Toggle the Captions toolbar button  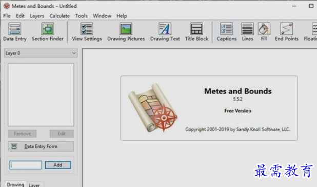coord(226,32)
